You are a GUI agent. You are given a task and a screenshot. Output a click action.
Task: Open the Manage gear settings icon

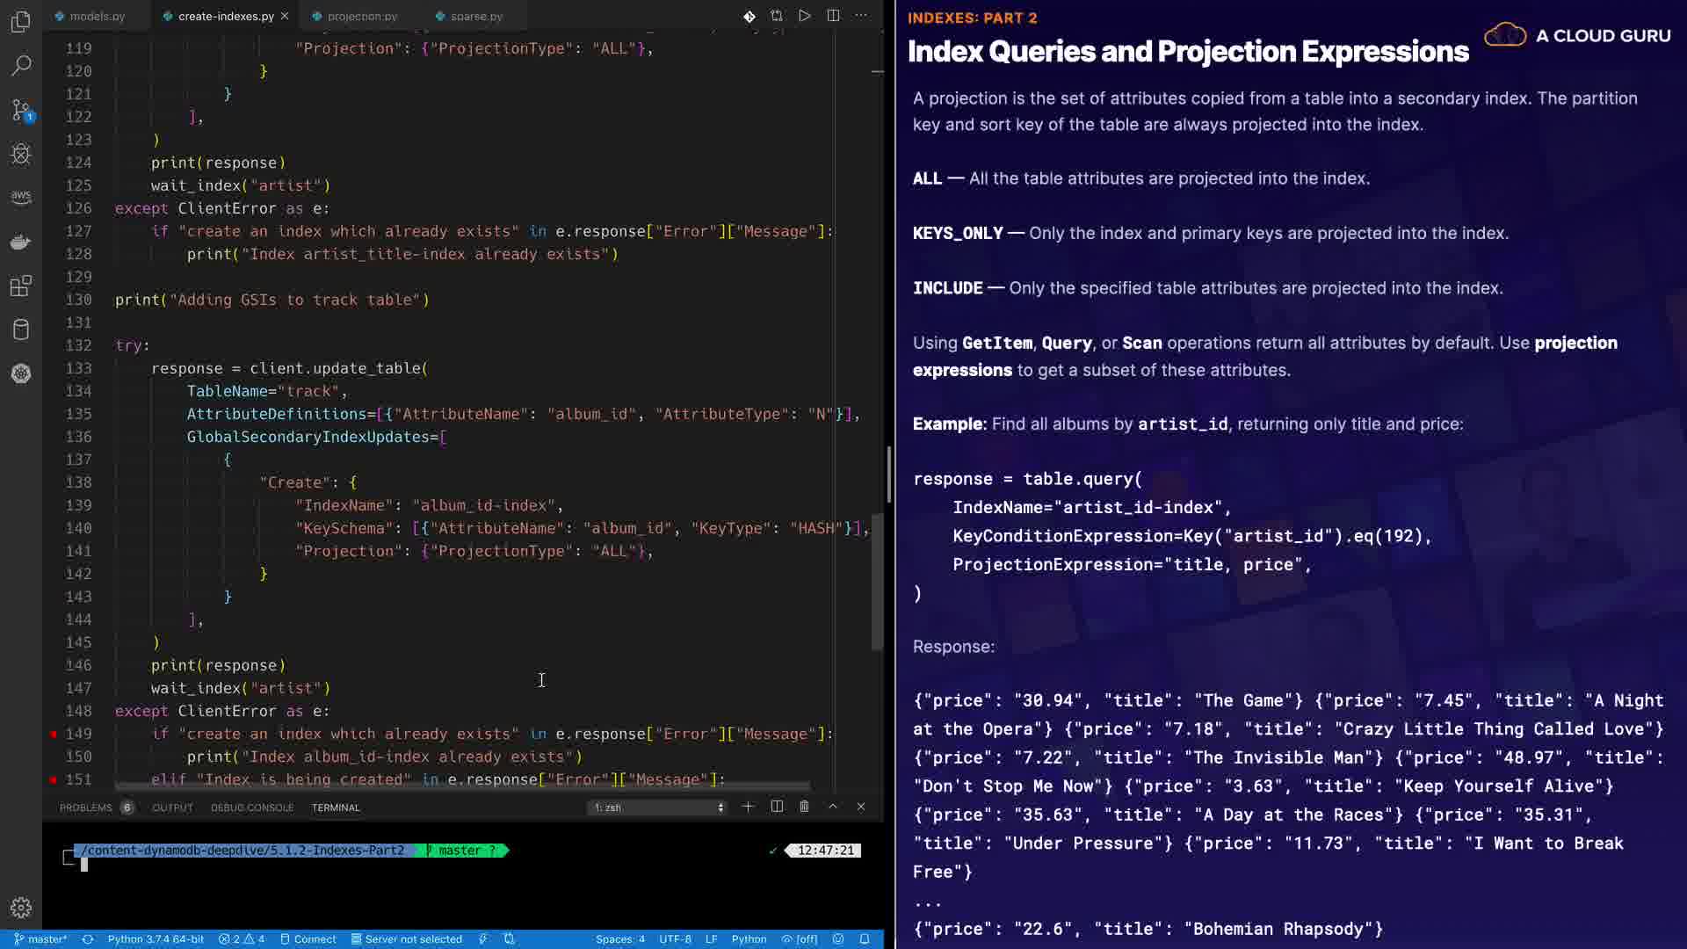click(21, 908)
